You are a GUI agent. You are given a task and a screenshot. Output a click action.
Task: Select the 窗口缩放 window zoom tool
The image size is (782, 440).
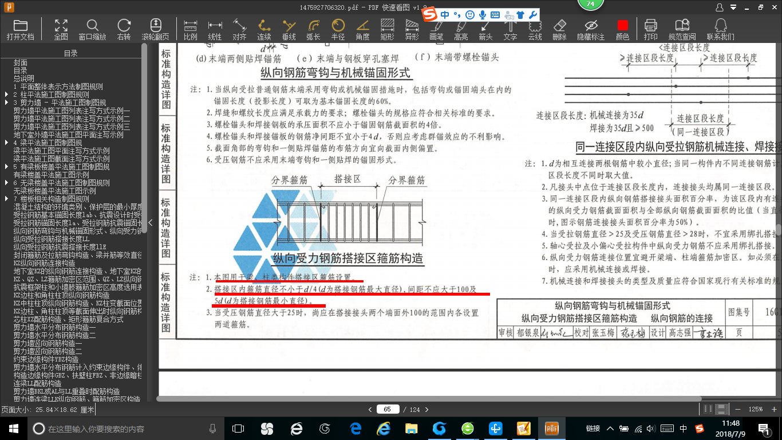pyautogui.click(x=92, y=29)
